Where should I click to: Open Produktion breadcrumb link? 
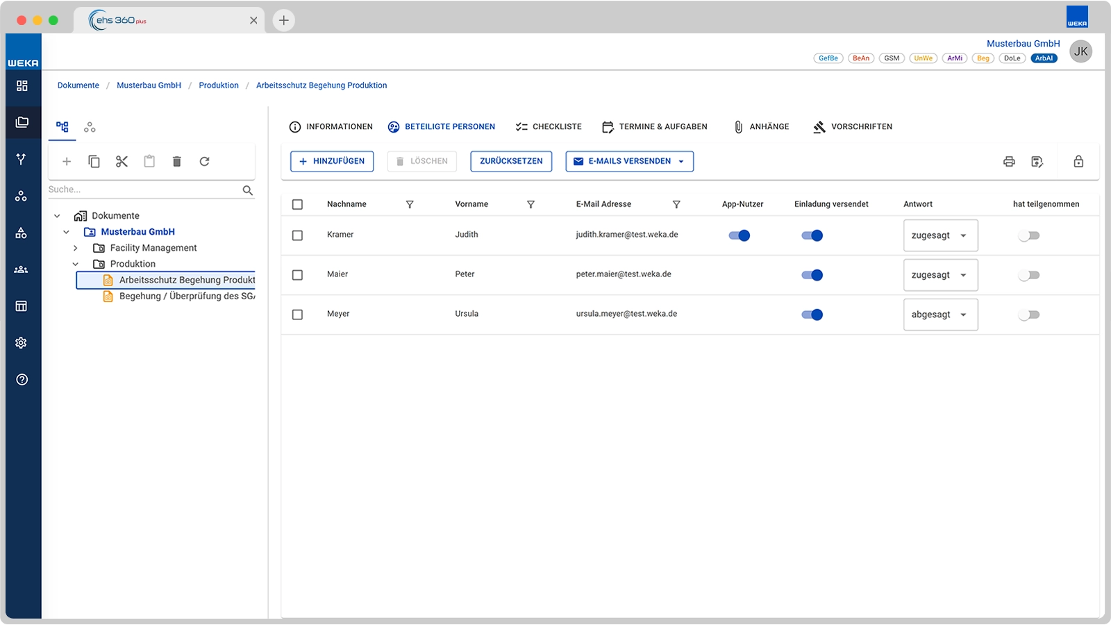click(x=219, y=85)
